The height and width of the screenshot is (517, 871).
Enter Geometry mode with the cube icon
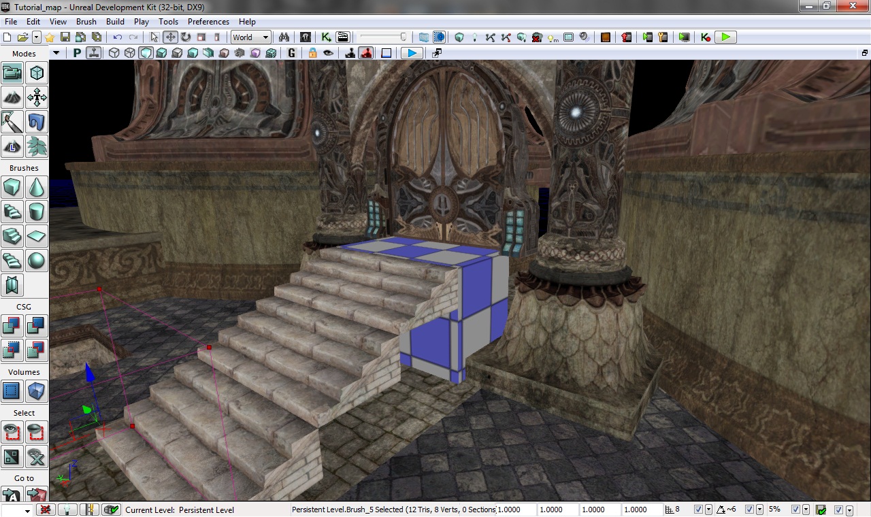(37, 73)
